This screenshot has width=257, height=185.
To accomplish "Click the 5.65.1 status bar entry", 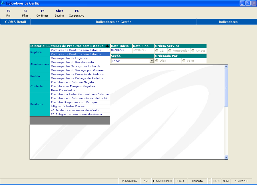I will (180, 181).
